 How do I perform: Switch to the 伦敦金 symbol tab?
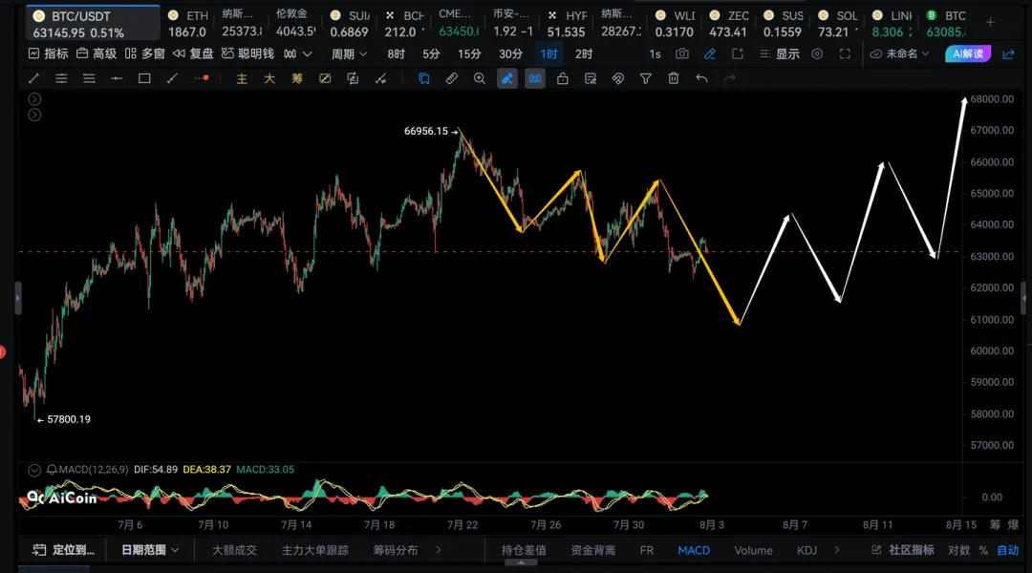(295, 24)
